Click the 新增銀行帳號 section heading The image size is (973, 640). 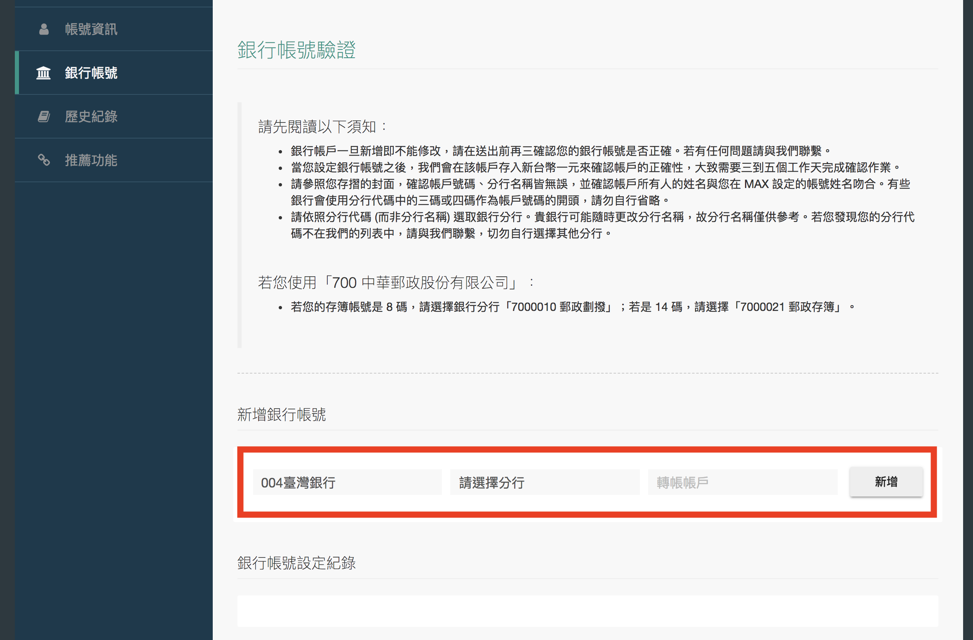coord(282,414)
